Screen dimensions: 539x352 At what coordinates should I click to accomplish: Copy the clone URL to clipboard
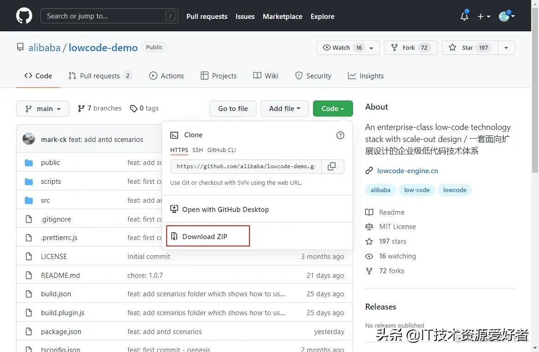coord(332,166)
